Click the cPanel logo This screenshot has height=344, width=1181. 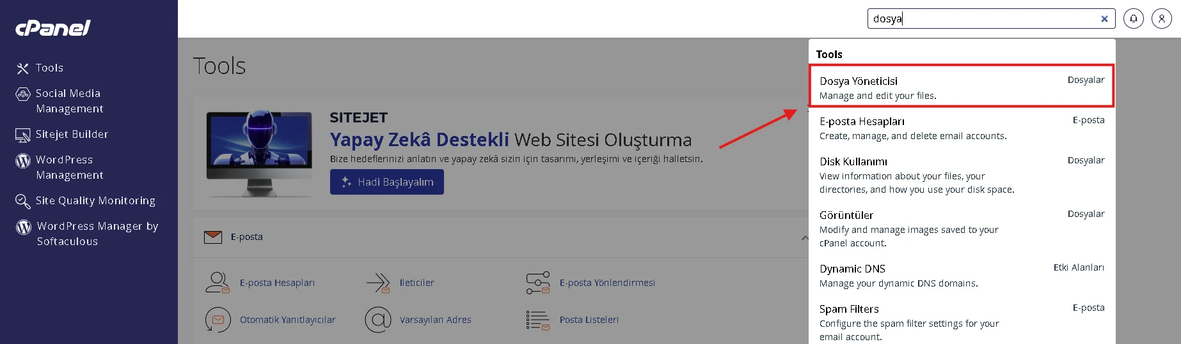53,27
